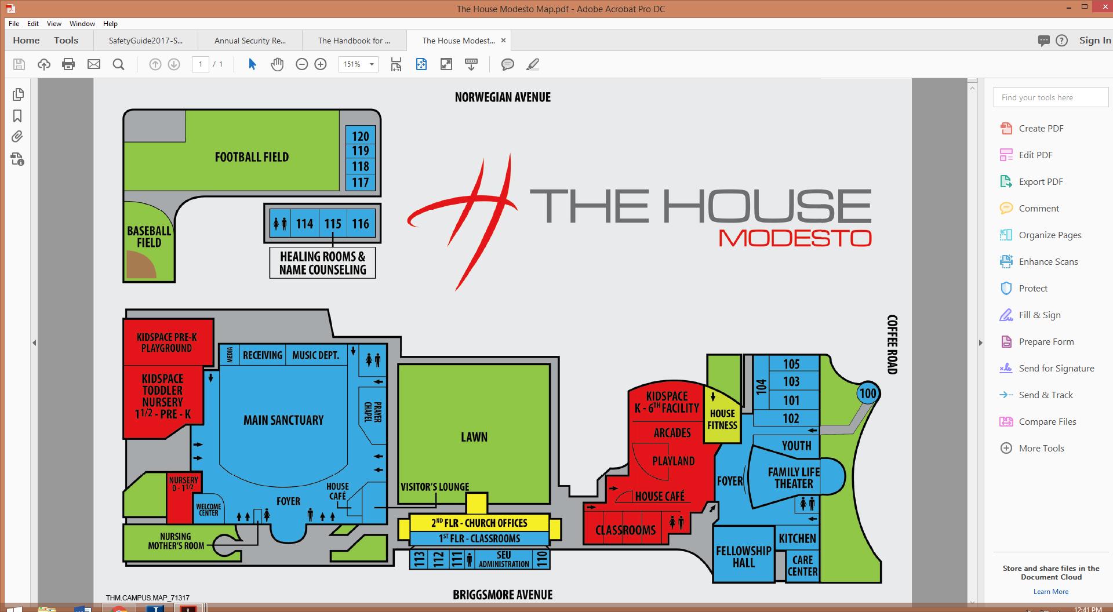Open the attachments paperclip panel

pos(17,137)
